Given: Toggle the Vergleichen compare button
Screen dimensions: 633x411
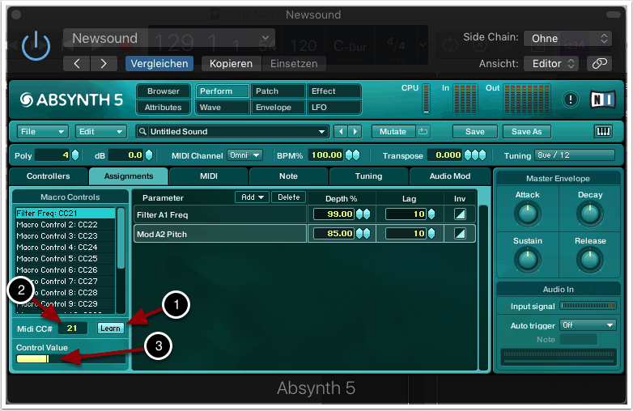Looking at the screenshot, I should (x=159, y=63).
